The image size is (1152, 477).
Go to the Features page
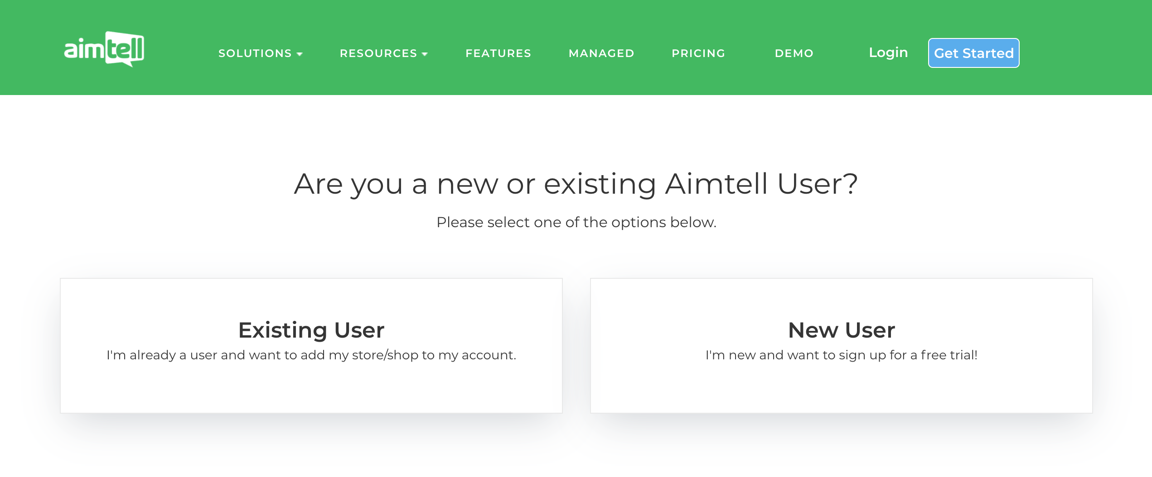pos(498,53)
